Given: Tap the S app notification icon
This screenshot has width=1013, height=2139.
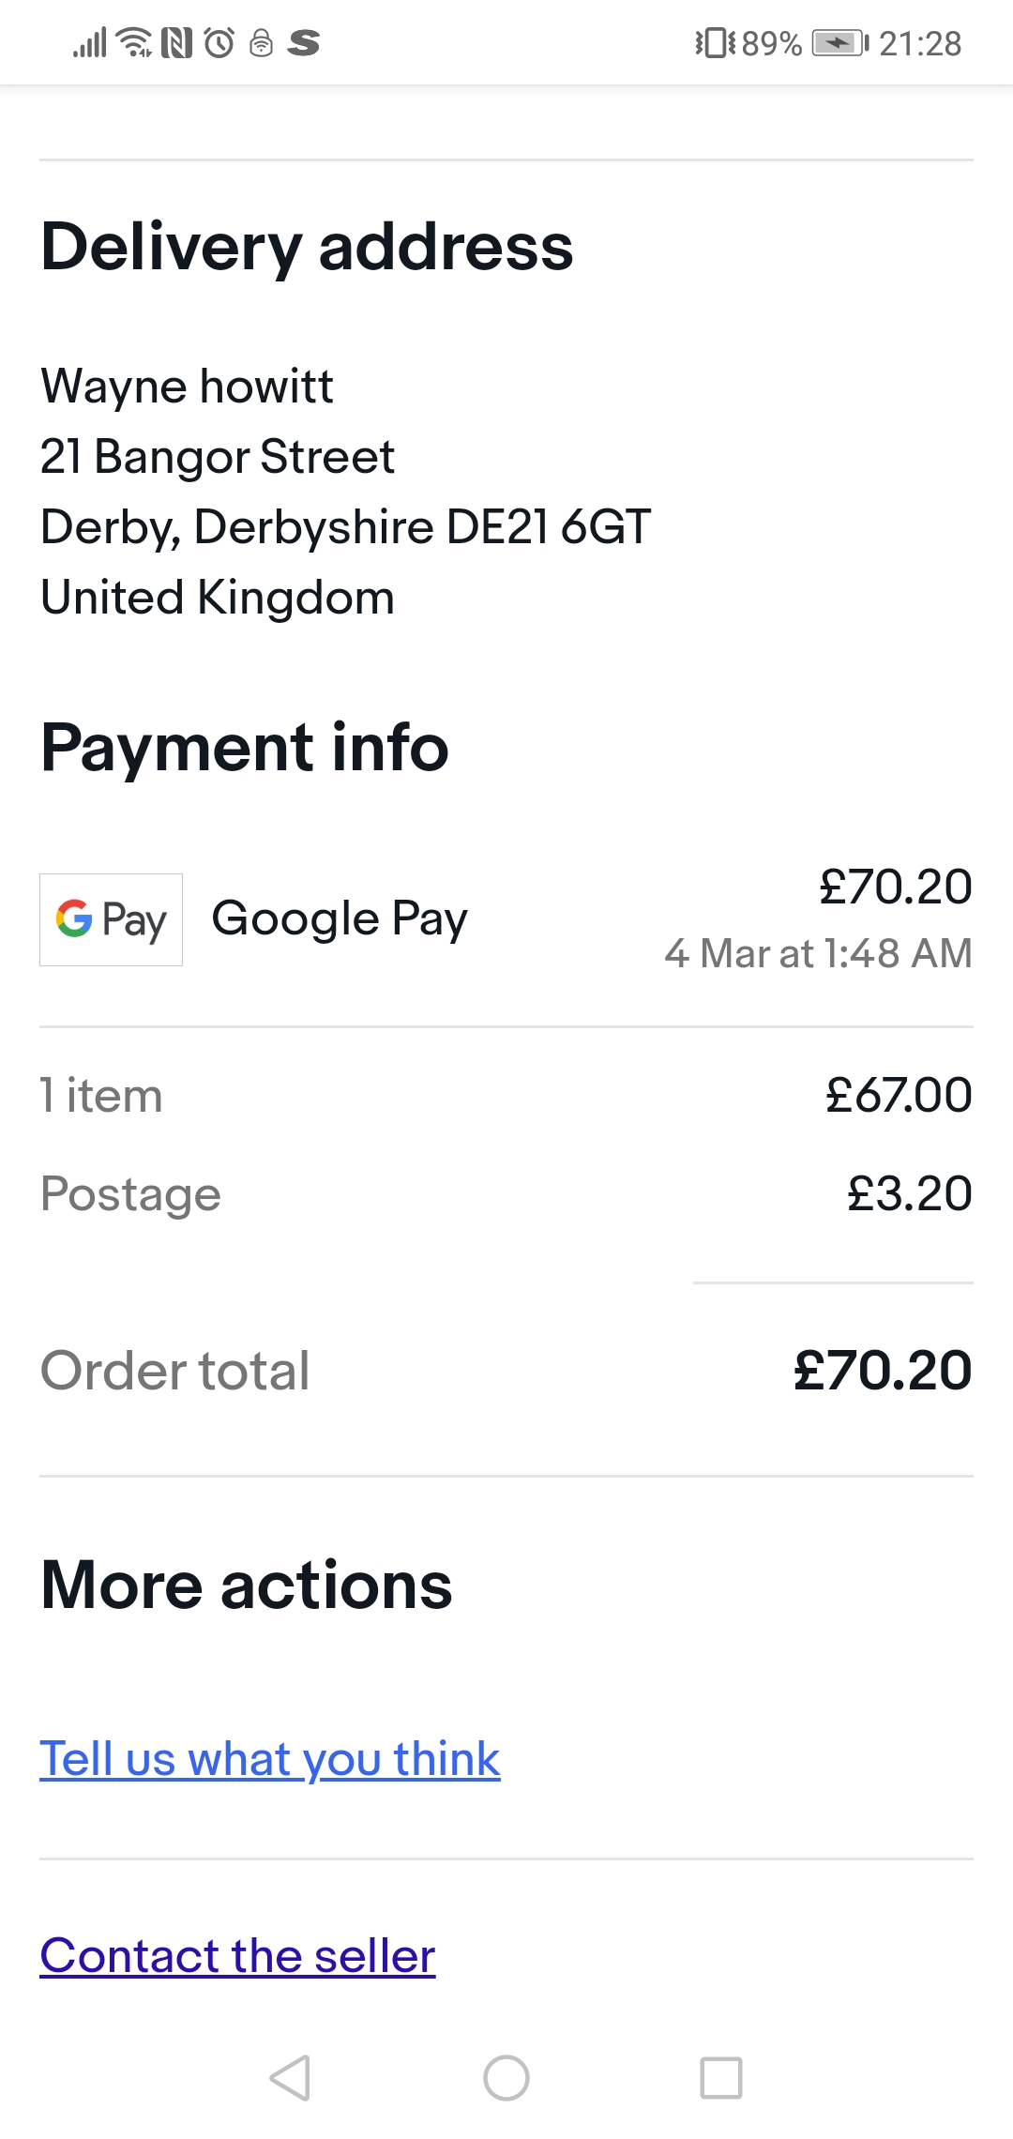Looking at the screenshot, I should pyautogui.click(x=304, y=43).
